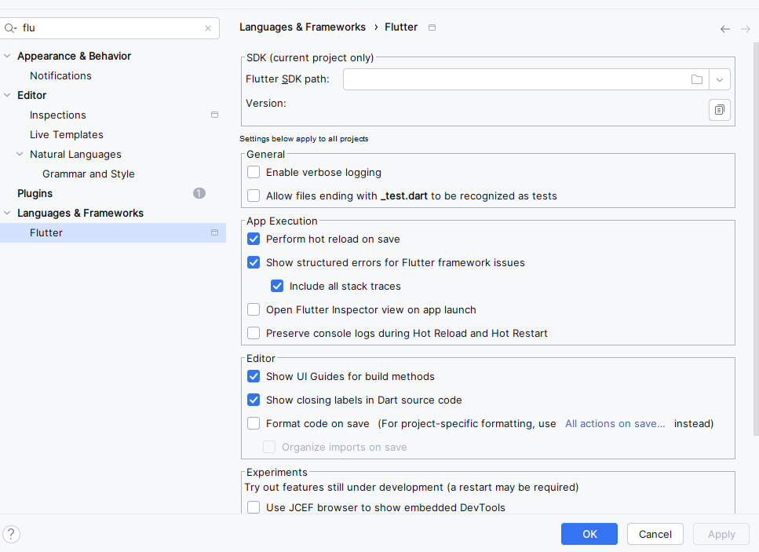Confirm settings with OK button
The width and height of the screenshot is (759, 552).
(x=589, y=534)
